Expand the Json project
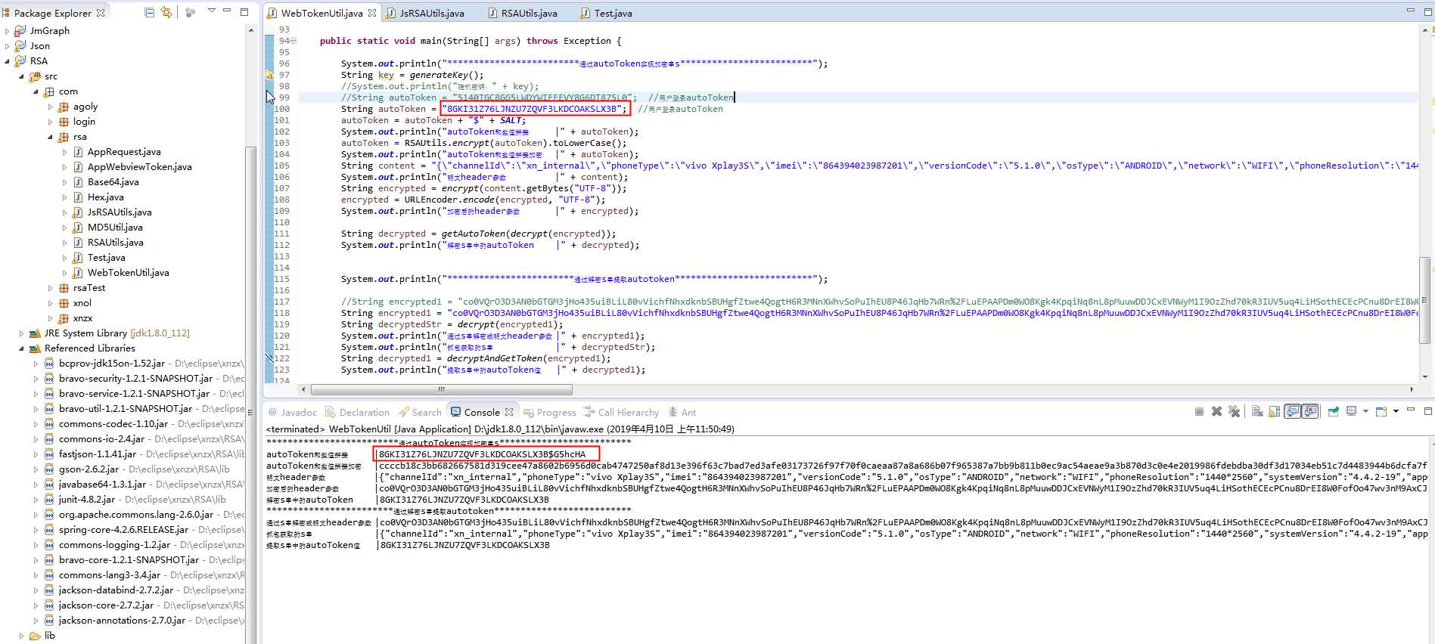1435x644 pixels. (8, 46)
